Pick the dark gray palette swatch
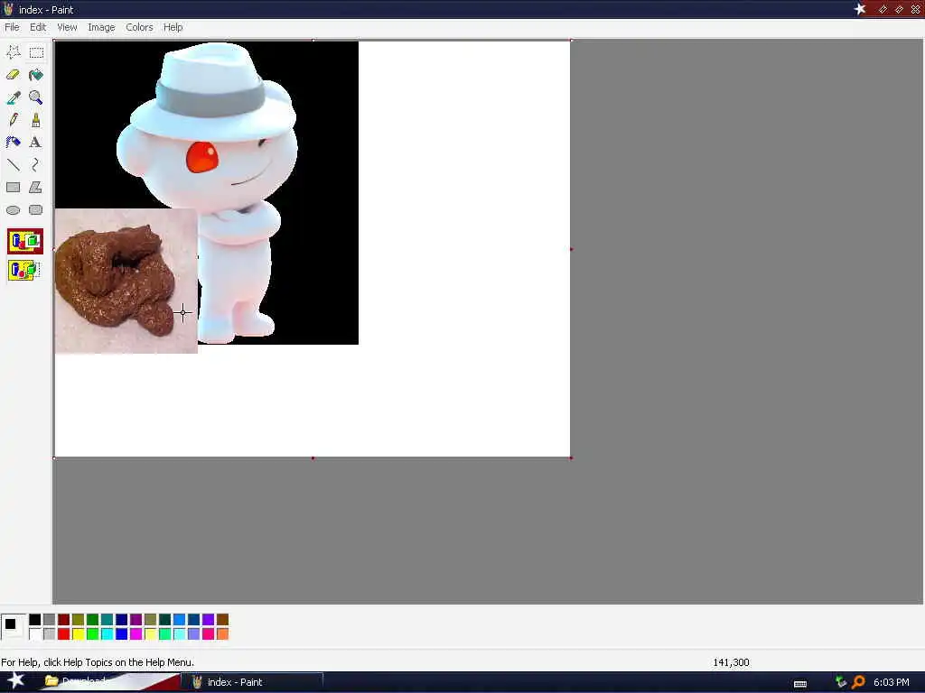This screenshot has width=925, height=693. (49, 619)
